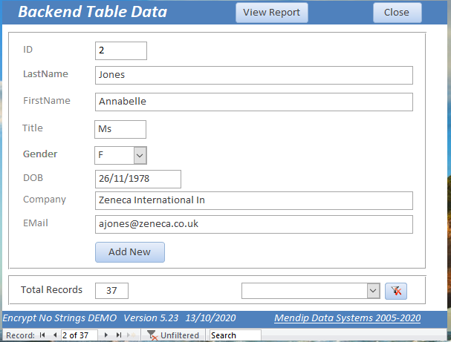This screenshot has height=342, width=451.
Task: Click the FirstName label
Action: coord(47,101)
